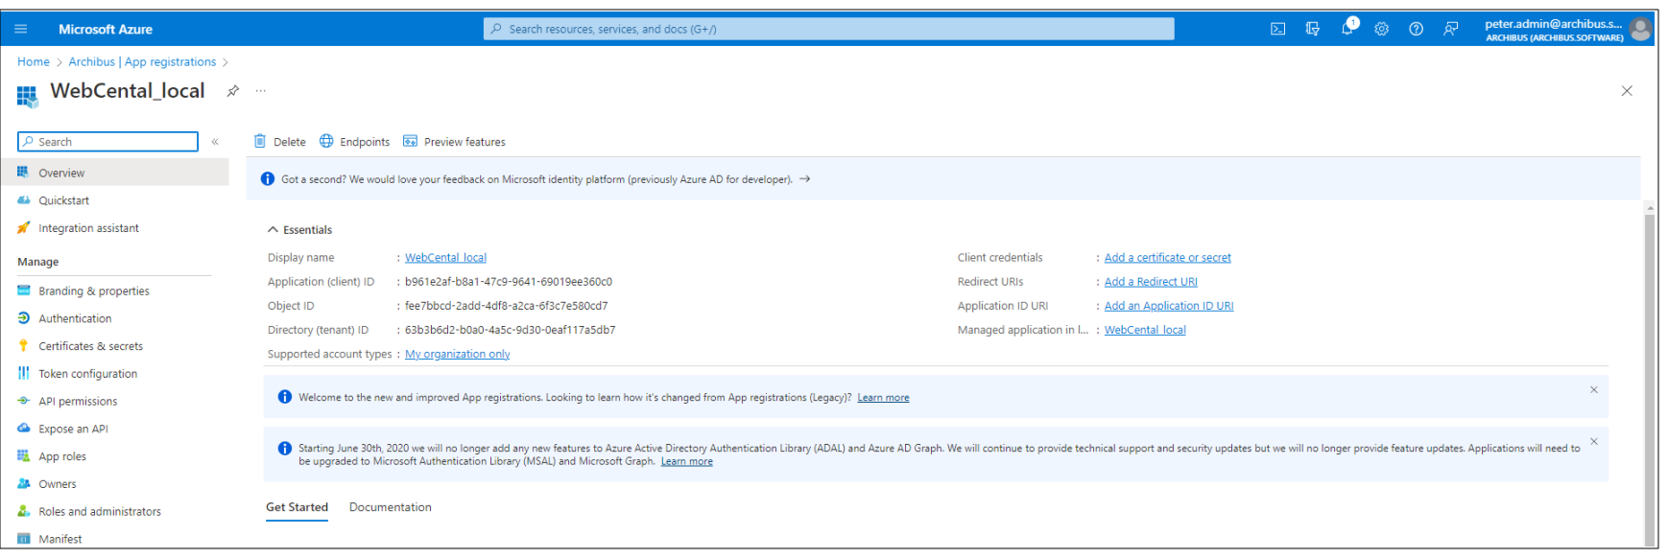
Task: Open the notifications bell
Action: click(1348, 27)
